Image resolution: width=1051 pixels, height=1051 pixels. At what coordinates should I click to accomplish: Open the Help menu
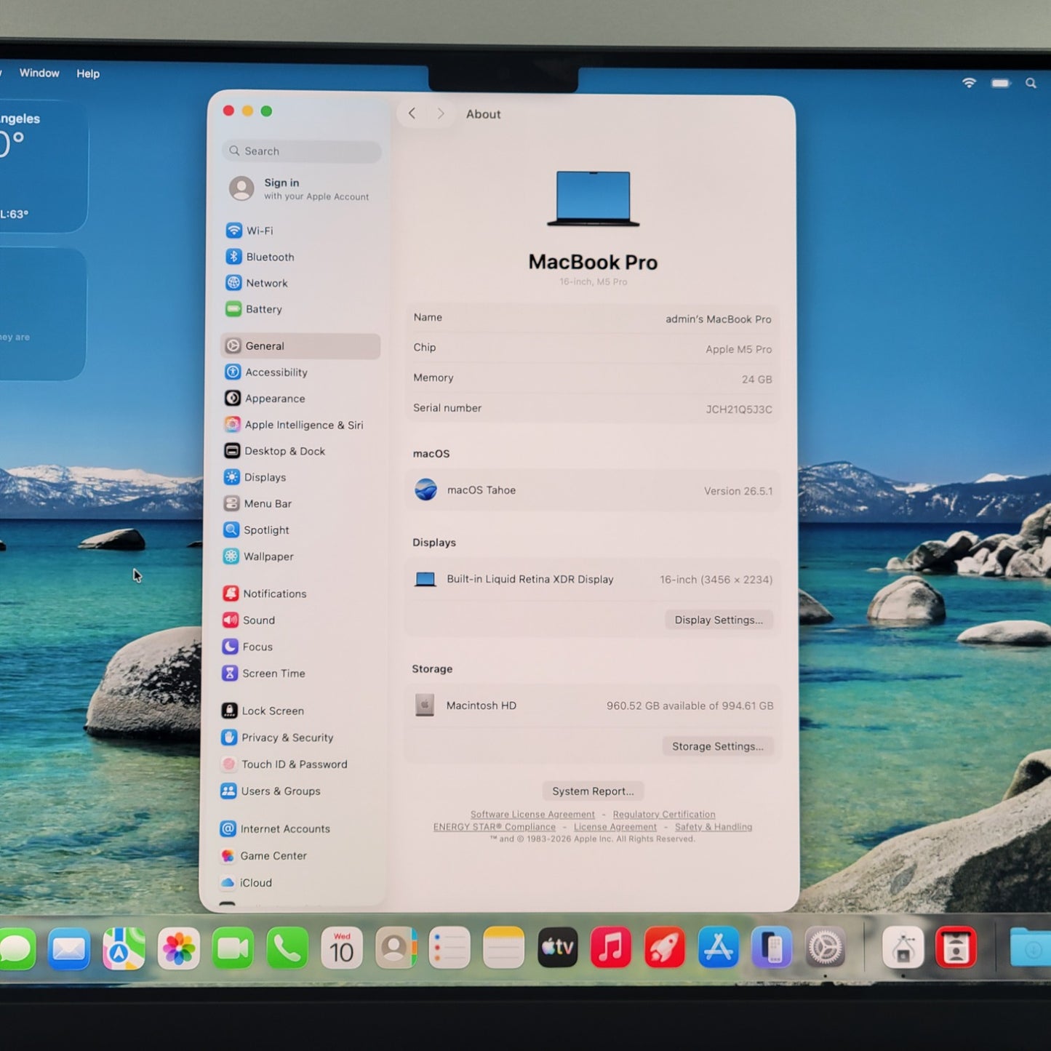(x=88, y=73)
